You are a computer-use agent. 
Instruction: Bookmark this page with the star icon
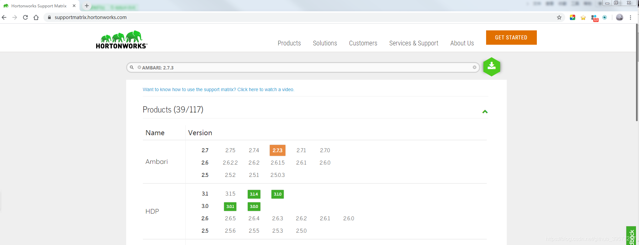559,17
